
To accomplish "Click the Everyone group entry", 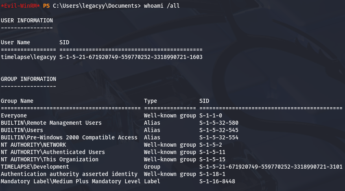I will 14,115.
